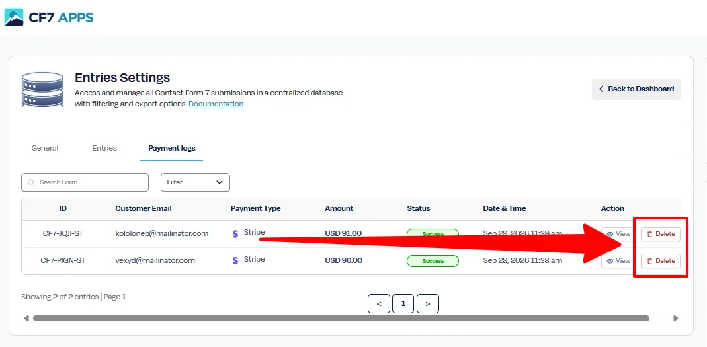Click the CF7 Apps mountain logo icon
This screenshot has height=347, width=707.
(14, 17)
